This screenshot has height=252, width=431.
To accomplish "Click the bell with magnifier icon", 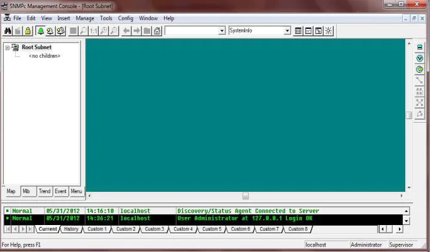I will [50, 31].
